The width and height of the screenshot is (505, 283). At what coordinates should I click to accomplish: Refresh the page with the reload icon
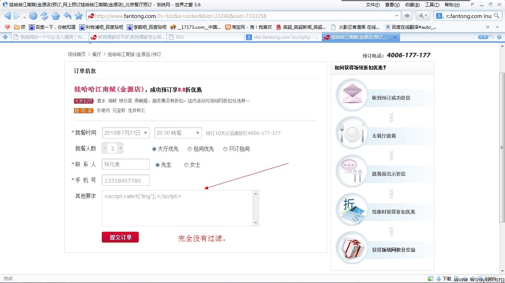tap(44, 16)
